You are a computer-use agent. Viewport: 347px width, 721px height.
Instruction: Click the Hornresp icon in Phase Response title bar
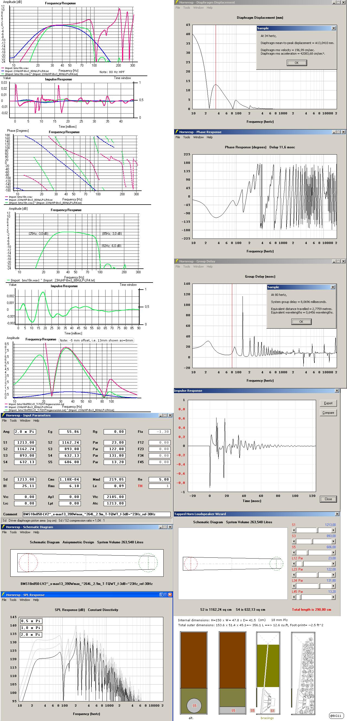(x=176, y=132)
